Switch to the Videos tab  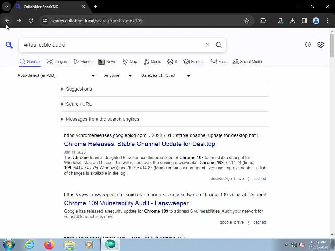point(83,62)
